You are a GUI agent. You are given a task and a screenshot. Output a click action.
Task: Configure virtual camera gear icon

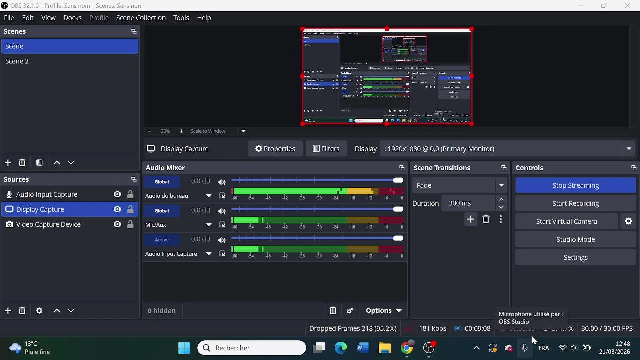(x=629, y=221)
